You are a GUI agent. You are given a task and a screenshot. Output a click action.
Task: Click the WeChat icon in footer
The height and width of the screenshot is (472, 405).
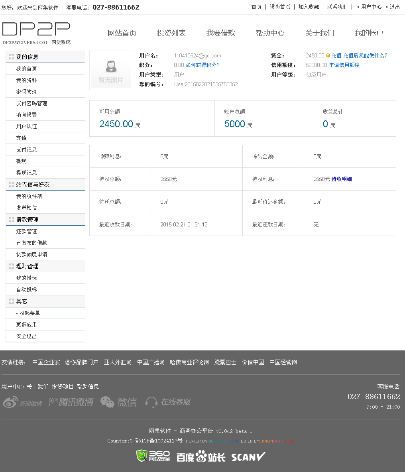pyautogui.click(x=118, y=402)
